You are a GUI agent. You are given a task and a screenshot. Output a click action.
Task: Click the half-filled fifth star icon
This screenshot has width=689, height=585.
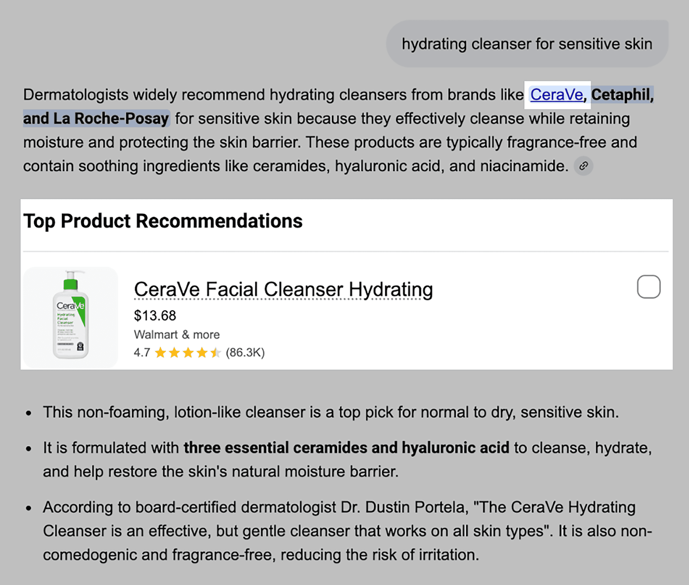pos(216,352)
